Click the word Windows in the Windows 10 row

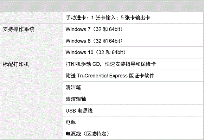pyautogui.click(x=76, y=52)
